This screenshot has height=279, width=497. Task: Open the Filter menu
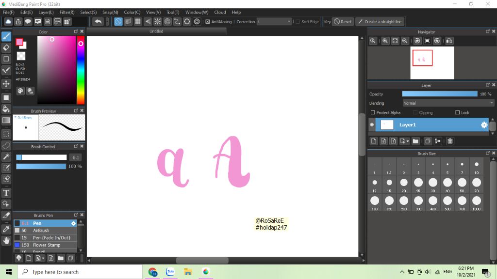click(67, 12)
